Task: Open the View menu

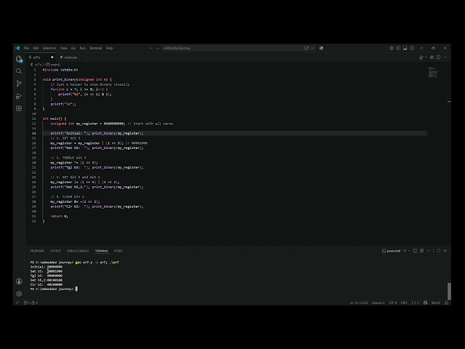Action: pyautogui.click(x=64, y=48)
